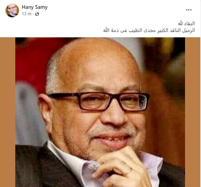The image size is (201, 187).
Task: Click the Hany Samy name link
Action: (x=35, y=7)
